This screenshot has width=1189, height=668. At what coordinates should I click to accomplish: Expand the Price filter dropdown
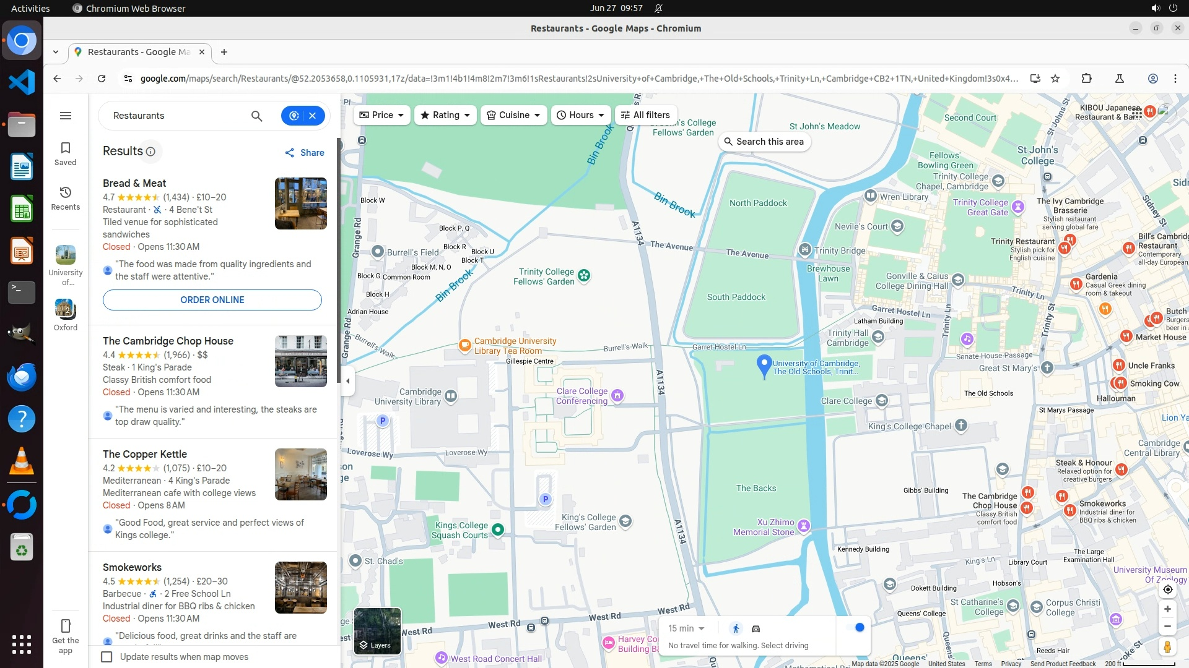381,115
